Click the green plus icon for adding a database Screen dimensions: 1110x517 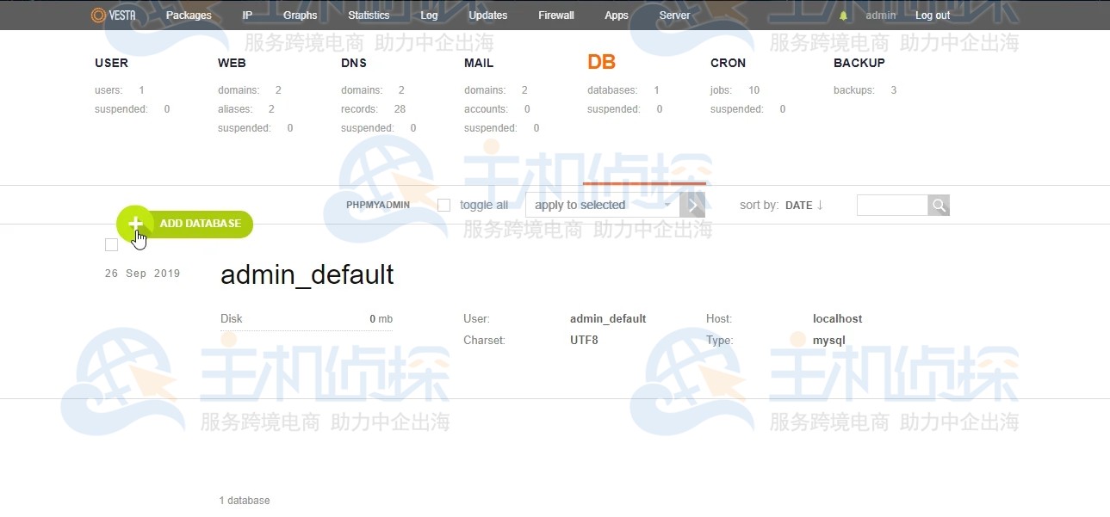135,224
